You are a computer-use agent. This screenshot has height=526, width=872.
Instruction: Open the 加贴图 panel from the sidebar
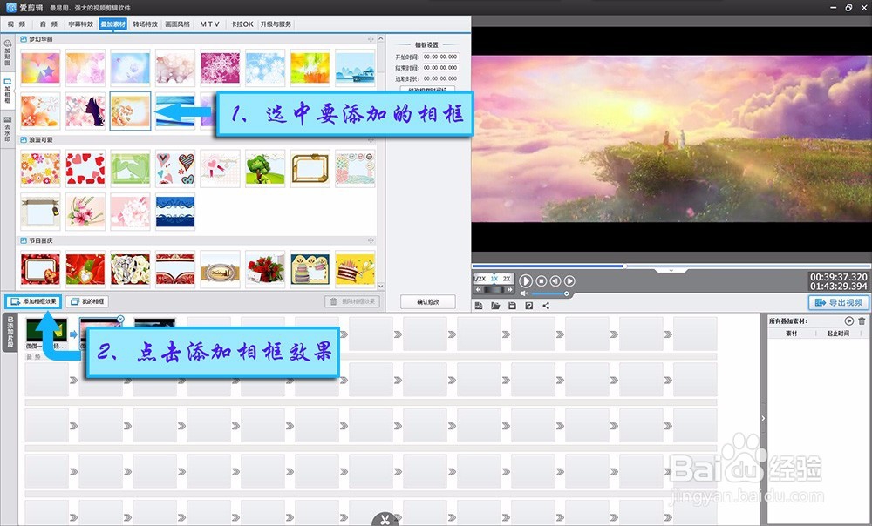tap(7, 55)
